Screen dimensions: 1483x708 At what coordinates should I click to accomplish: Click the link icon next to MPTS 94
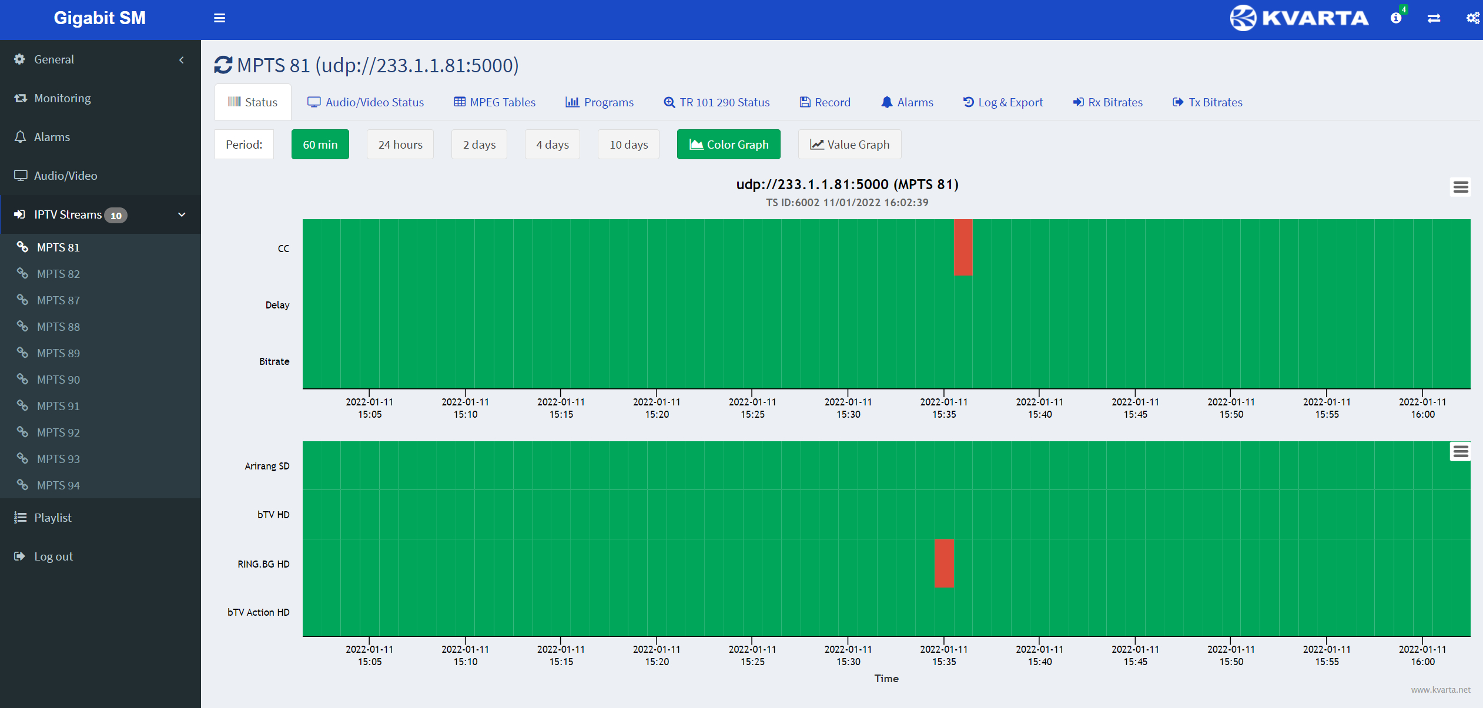tap(22, 485)
